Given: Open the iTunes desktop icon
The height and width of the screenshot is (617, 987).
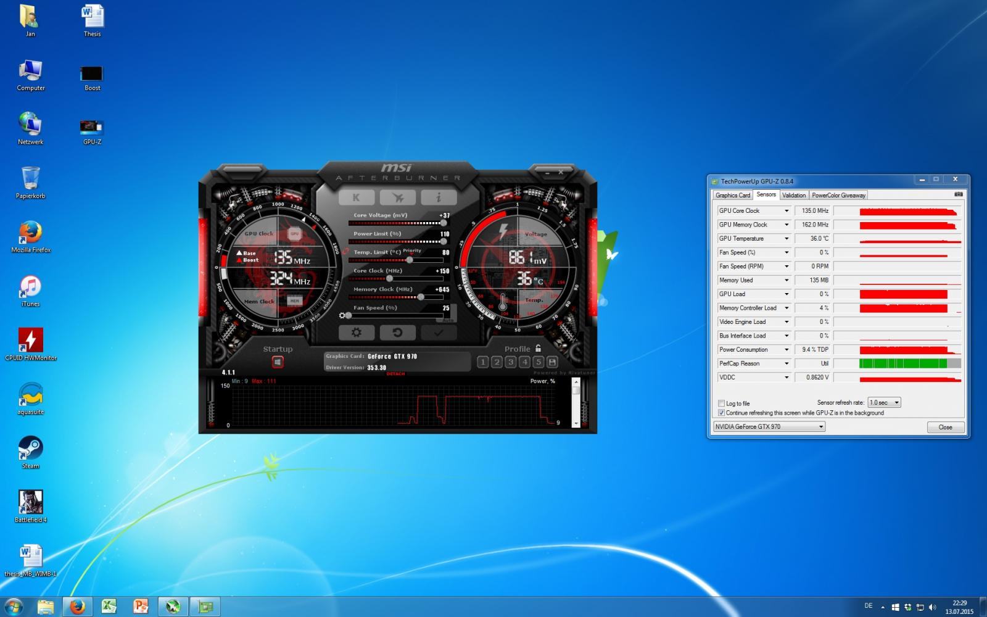Looking at the screenshot, I should click(31, 291).
